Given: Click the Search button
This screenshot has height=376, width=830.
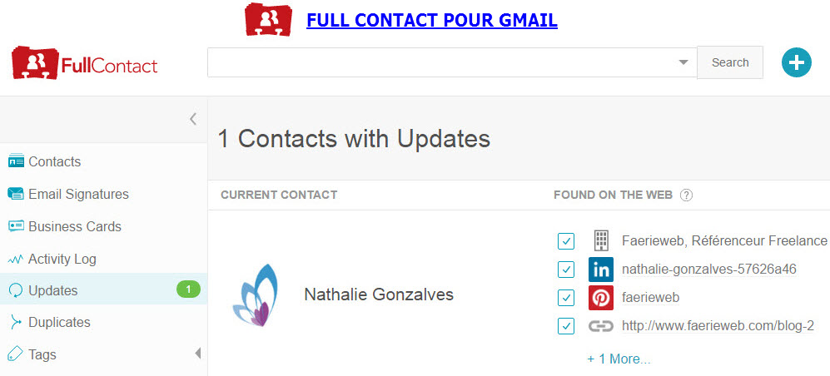Looking at the screenshot, I should tap(730, 62).
